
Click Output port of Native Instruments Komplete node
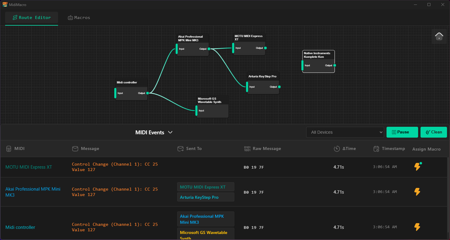(x=334, y=65)
